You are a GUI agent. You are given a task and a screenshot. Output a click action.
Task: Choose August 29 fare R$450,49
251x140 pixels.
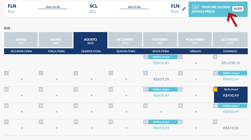(x=161, y=128)
